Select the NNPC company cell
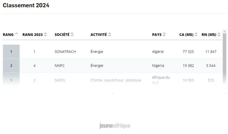The image size is (228, 134). (59, 66)
